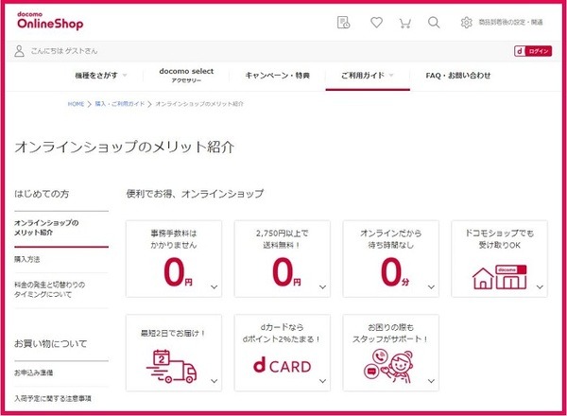Click 商品到着後の設定・開通 header link
This screenshot has width=567, height=416.
pos(510,23)
